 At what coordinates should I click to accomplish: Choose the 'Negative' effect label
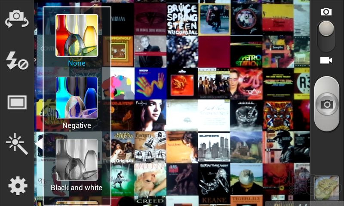click(x=77, y=125)
